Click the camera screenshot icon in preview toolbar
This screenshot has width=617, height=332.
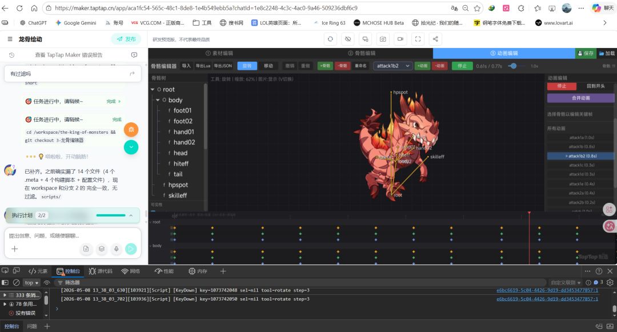pyautogui.click(x=383, y=39)
